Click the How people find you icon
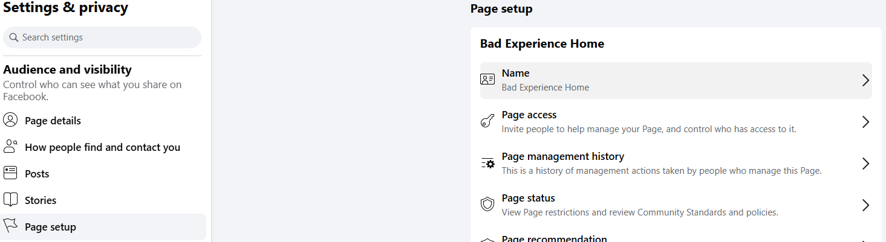This screenshot has height=242, width=886. 10,147
